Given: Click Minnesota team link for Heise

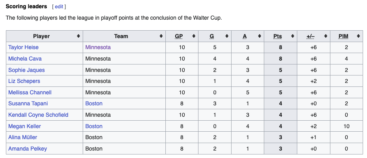Looking at the screenshot, I should (x=98, y=47).
